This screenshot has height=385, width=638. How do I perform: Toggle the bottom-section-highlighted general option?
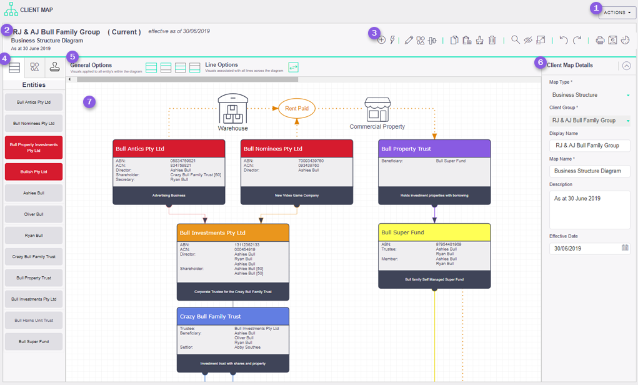coord(195,67)
